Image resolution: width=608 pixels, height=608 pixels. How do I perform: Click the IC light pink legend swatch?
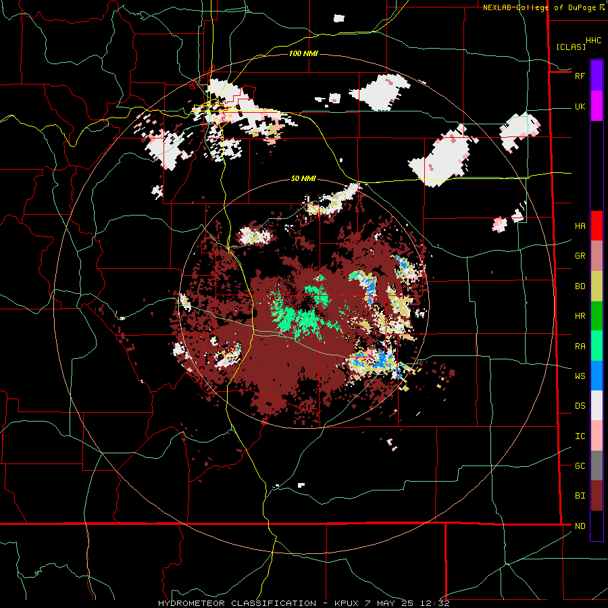pos(597,436)
